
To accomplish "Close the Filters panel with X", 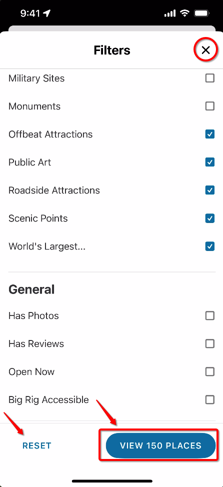I will coord(205,50).
